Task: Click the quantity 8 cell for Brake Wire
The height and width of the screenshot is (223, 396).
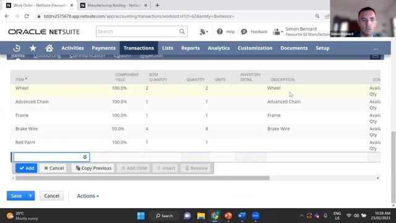Action: (x=207, y=129)
